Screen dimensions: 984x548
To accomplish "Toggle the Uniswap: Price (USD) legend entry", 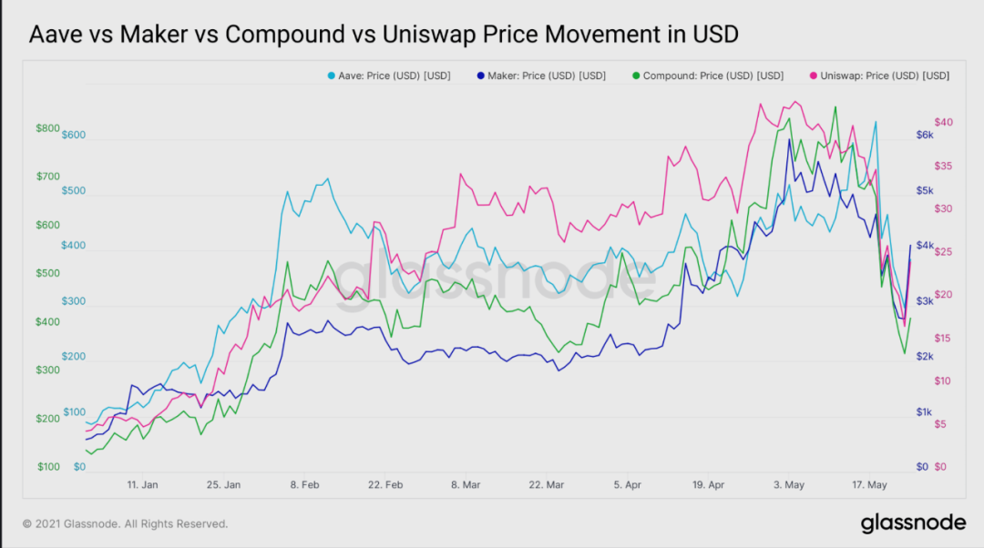I will 880,76.
